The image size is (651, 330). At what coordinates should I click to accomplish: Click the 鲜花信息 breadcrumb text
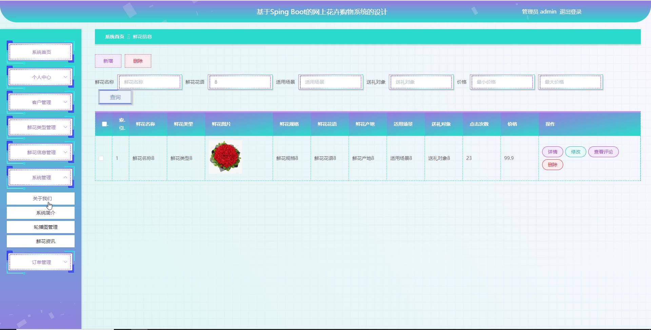pos(142,37)
